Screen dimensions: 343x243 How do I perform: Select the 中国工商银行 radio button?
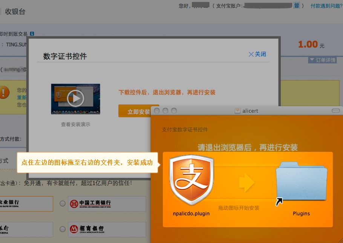coord(63,203)
